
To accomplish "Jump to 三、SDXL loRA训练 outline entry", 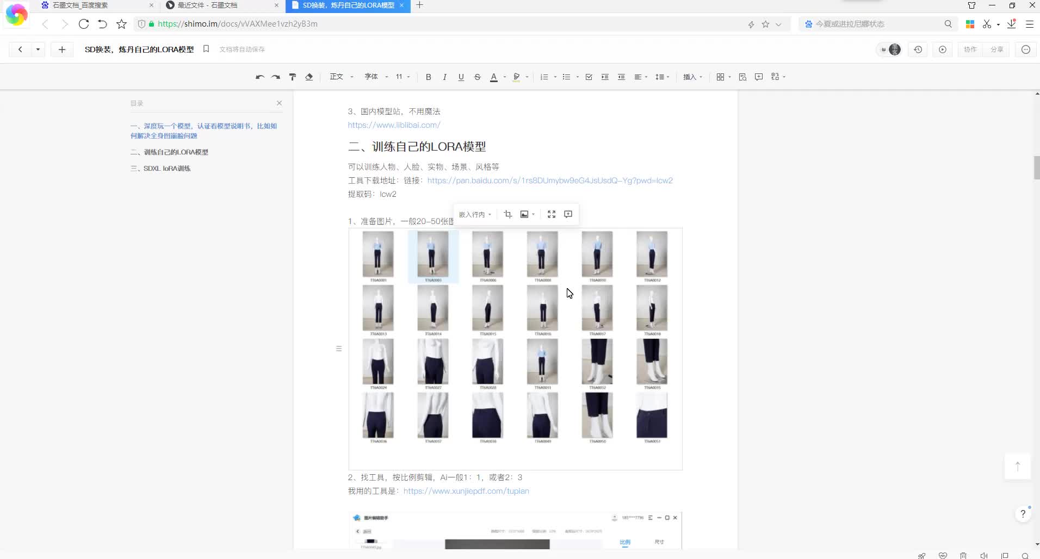I will tap(160, 169).
